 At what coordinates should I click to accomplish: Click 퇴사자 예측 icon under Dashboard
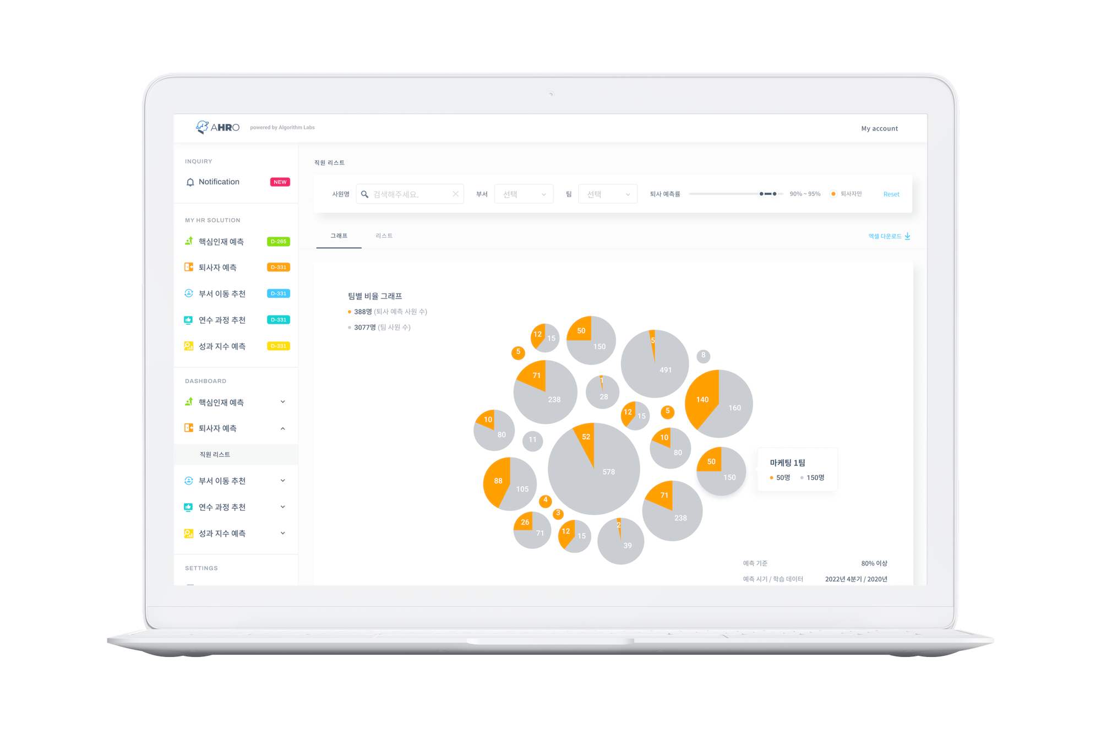pyautogui.click(x=189, y=428)
